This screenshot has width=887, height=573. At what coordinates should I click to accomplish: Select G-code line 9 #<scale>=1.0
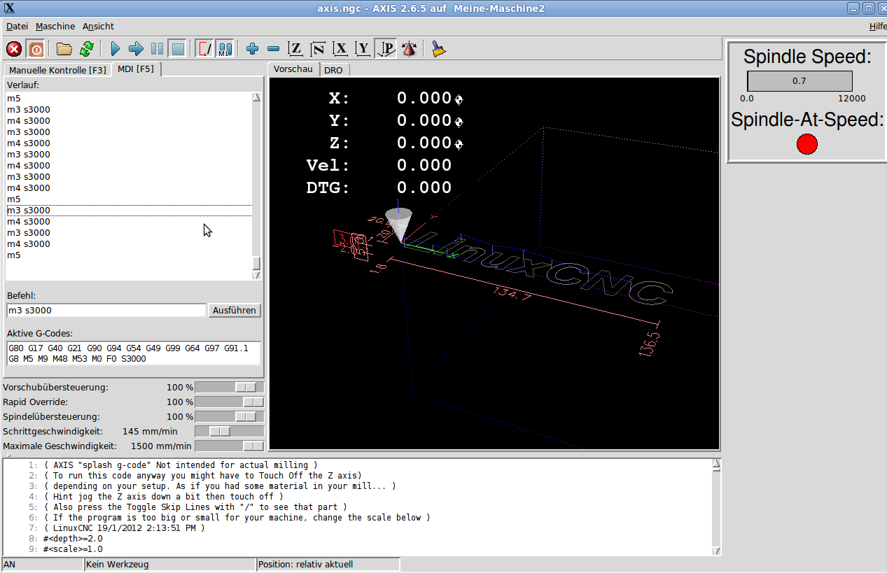coord(73,549)
